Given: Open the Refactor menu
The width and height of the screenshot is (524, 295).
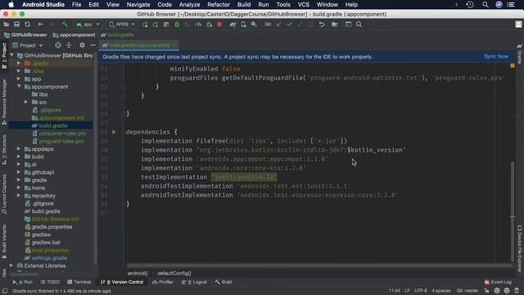Looking at the screenshot, I should click(x=219, y=5).
